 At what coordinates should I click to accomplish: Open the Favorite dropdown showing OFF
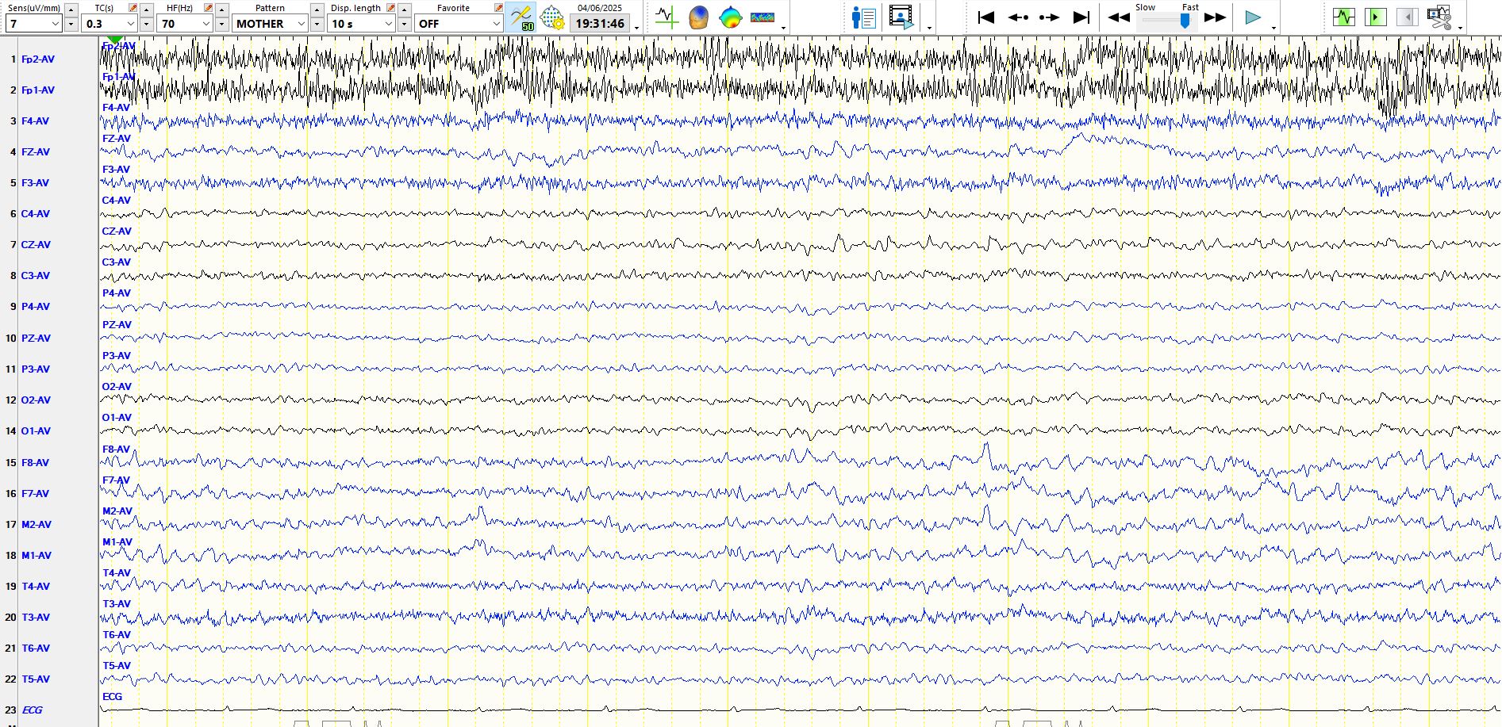[x=459, y=24]
